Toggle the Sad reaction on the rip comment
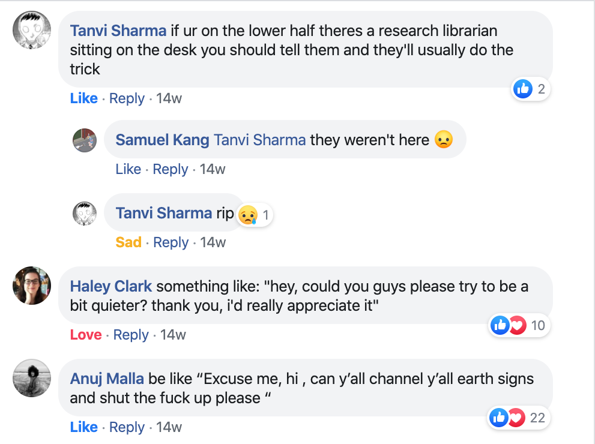 click(x=128, y=242)
